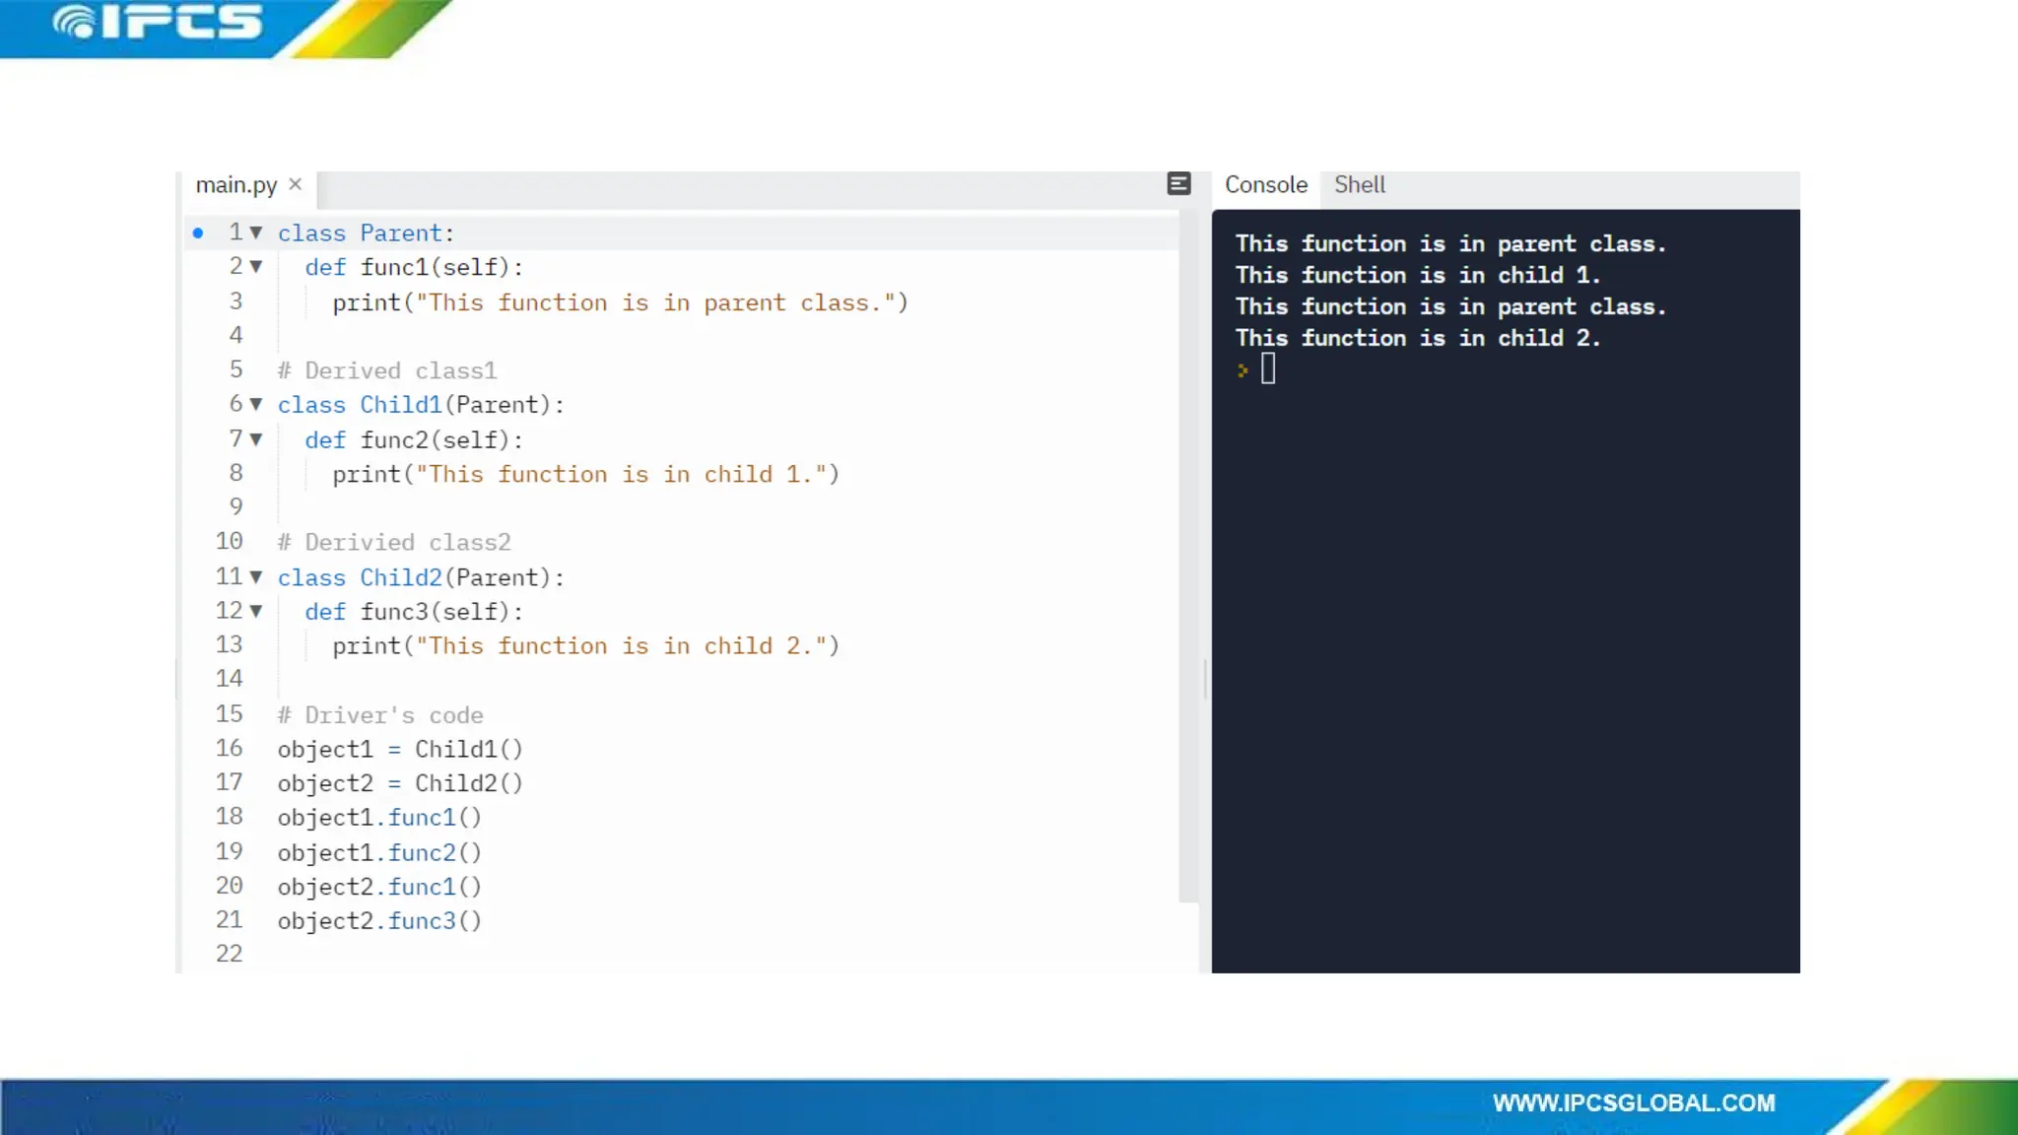Collapse the Child2 class fold arrow
The width and height of the screenshot is (2018, 1135).
256,576
